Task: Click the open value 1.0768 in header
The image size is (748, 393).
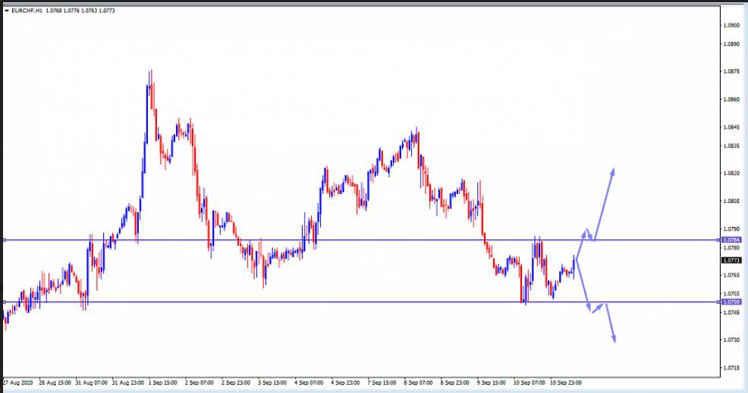Action: 53,11
